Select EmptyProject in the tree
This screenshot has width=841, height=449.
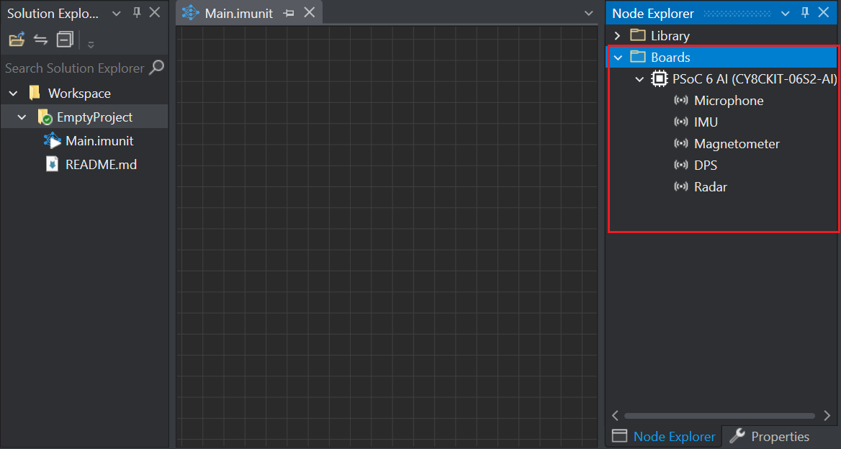coord(94,117)
